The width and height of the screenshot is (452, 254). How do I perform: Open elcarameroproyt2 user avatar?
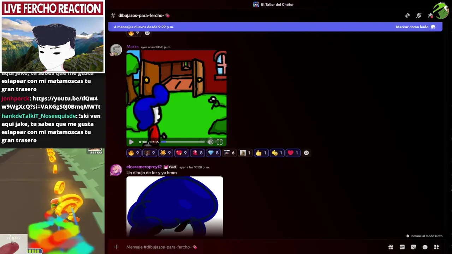(x=116, y=170)
